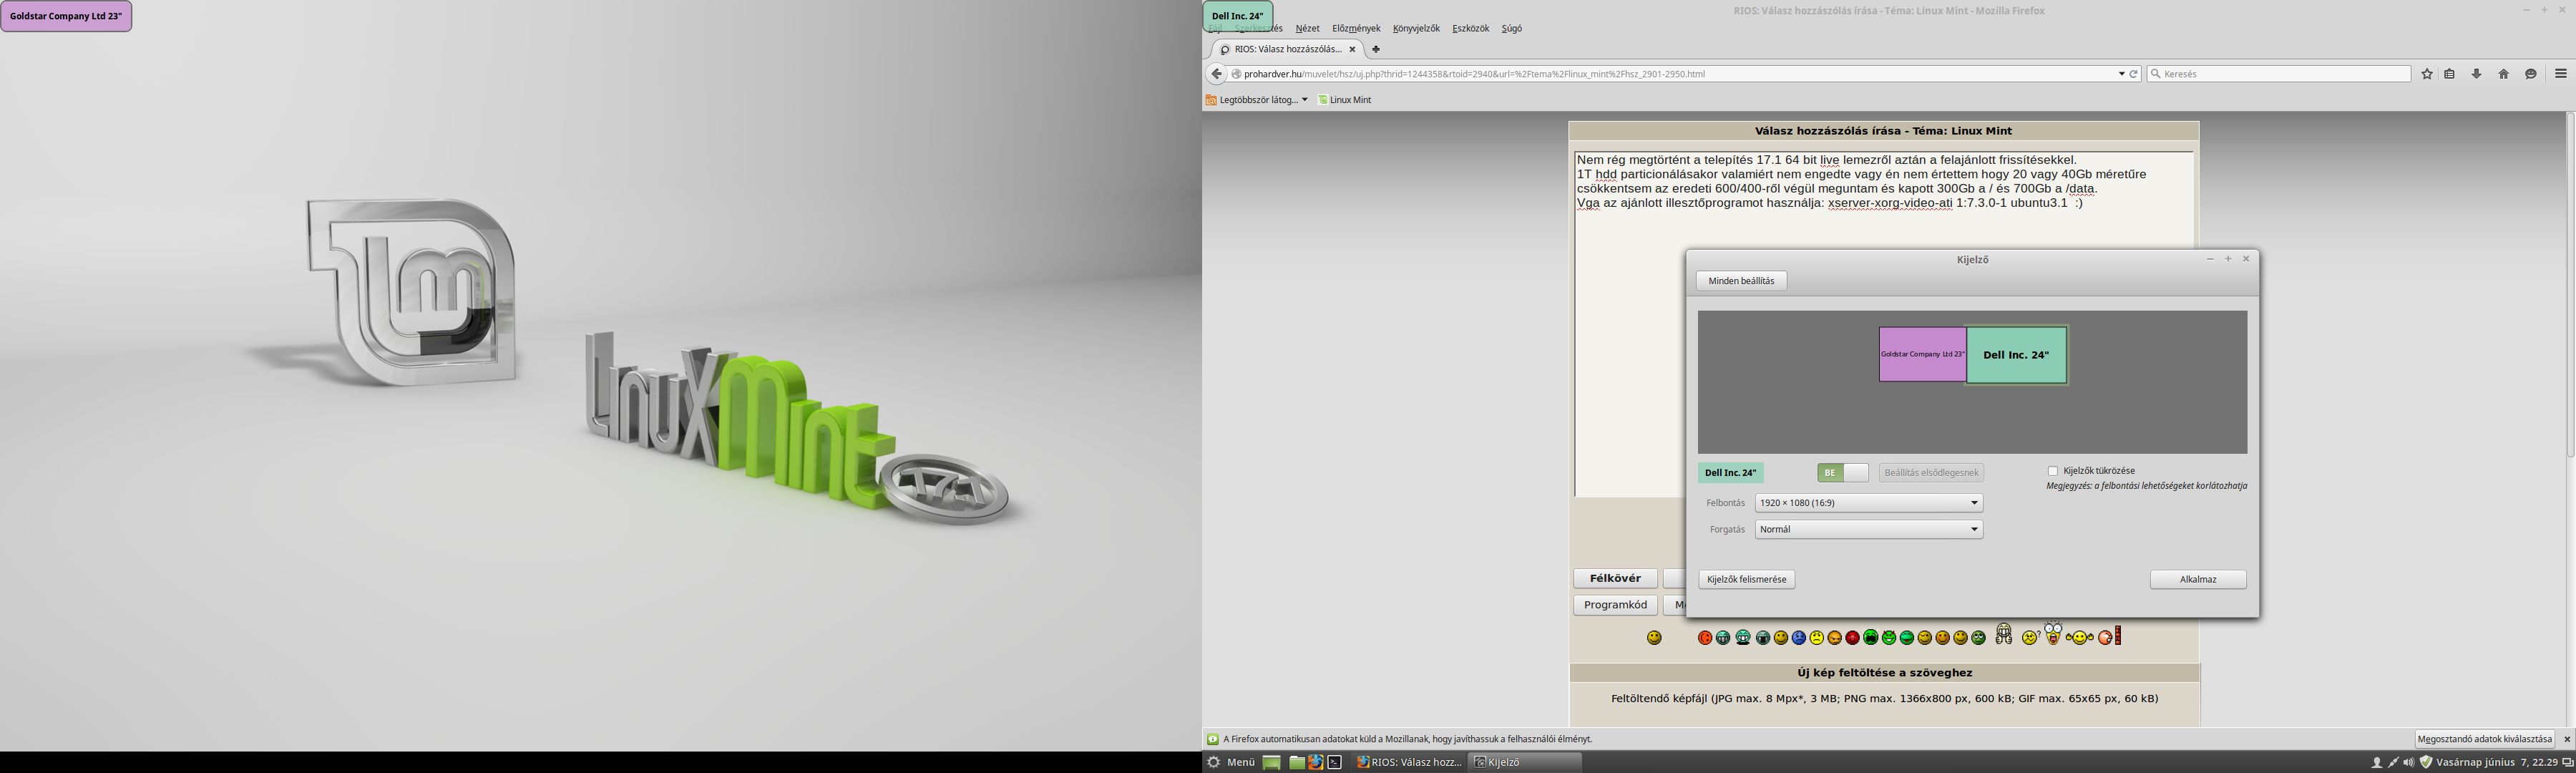Select Dell Inc. 24" monitor in layout
Viewport: 2576px width, 773px height.
2016,355
